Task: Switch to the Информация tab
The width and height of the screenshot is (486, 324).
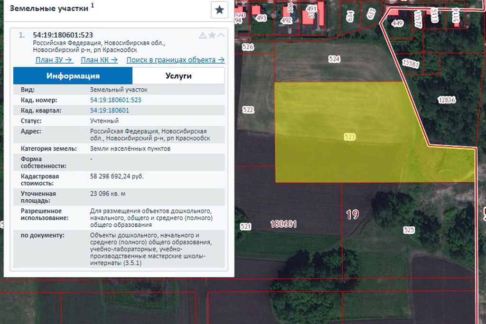Action: point(73,76)
